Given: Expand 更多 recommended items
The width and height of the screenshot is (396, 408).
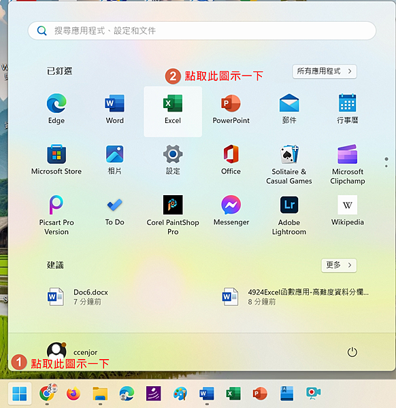Looking at the screenshot, I should (x=339, y=265).
